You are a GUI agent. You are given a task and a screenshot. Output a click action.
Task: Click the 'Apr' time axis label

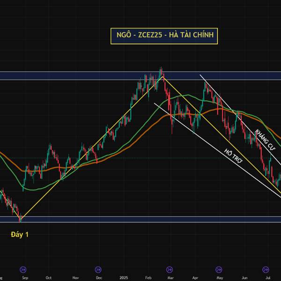(195, 278)
